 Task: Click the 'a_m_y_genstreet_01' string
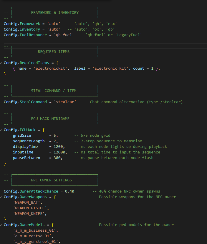[35, 242]
